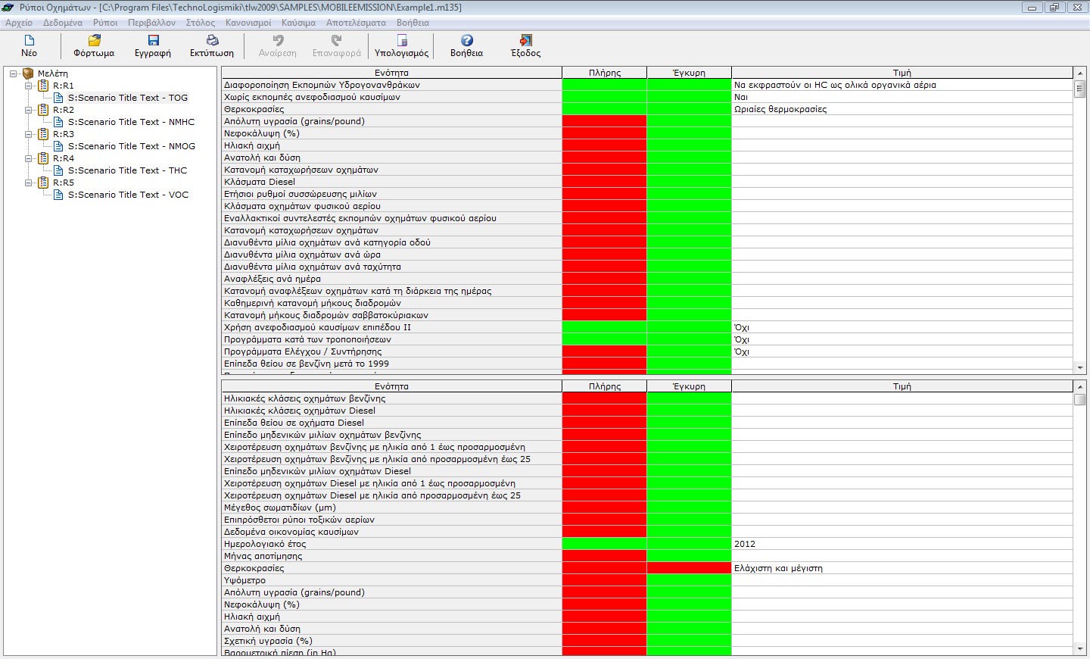This screenshot has height=659, width=1090.
Task: Click the lower table Τιμή column header
Action: [x=902, y=386]
